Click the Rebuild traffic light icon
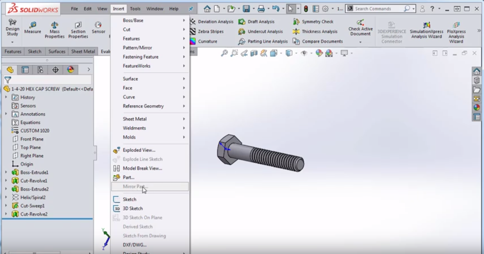This screenshot has width=484, height=254. [306, 9]
